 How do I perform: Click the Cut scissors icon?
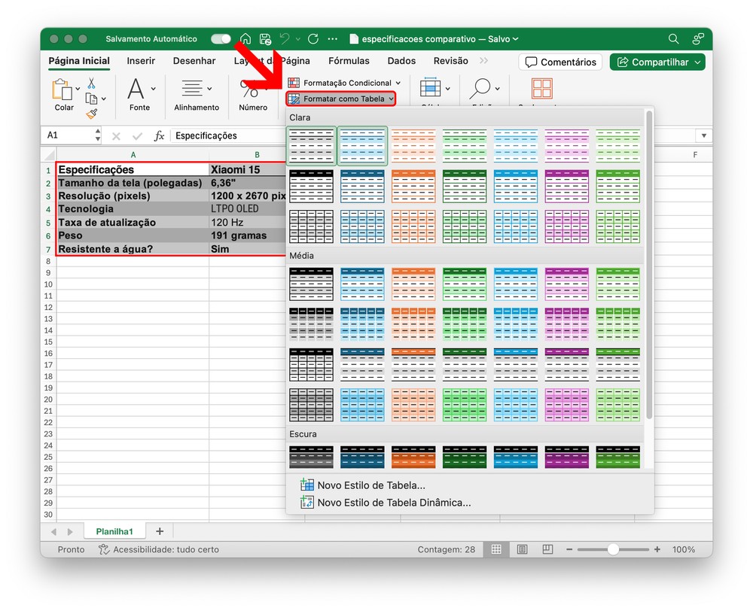[x=91, y=83]
